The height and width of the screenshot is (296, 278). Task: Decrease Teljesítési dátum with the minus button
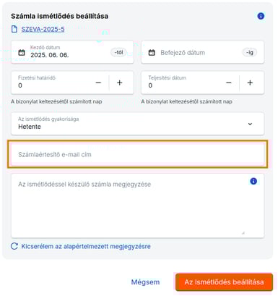(229, 83)
